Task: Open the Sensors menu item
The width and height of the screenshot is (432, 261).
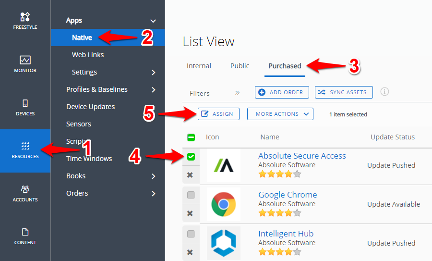Action: [x=79, y=124]
